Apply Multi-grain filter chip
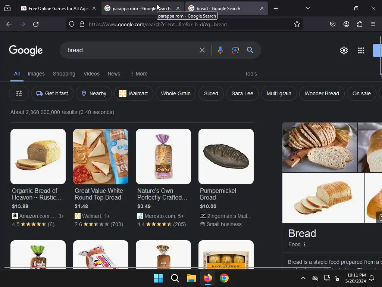Viewport: 382px width, 287px height. (279, 93)
